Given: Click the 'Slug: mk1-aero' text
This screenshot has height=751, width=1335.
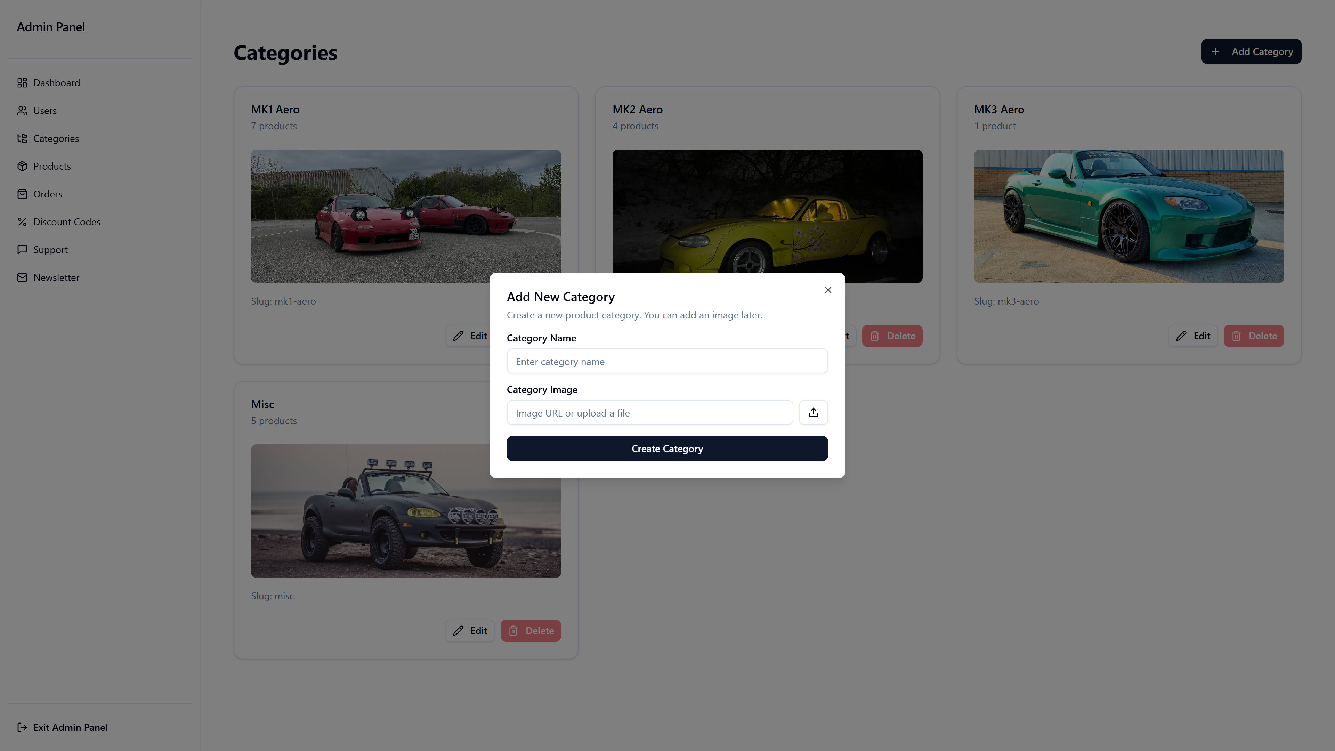Looking at the screenshot, I should 283,301.
